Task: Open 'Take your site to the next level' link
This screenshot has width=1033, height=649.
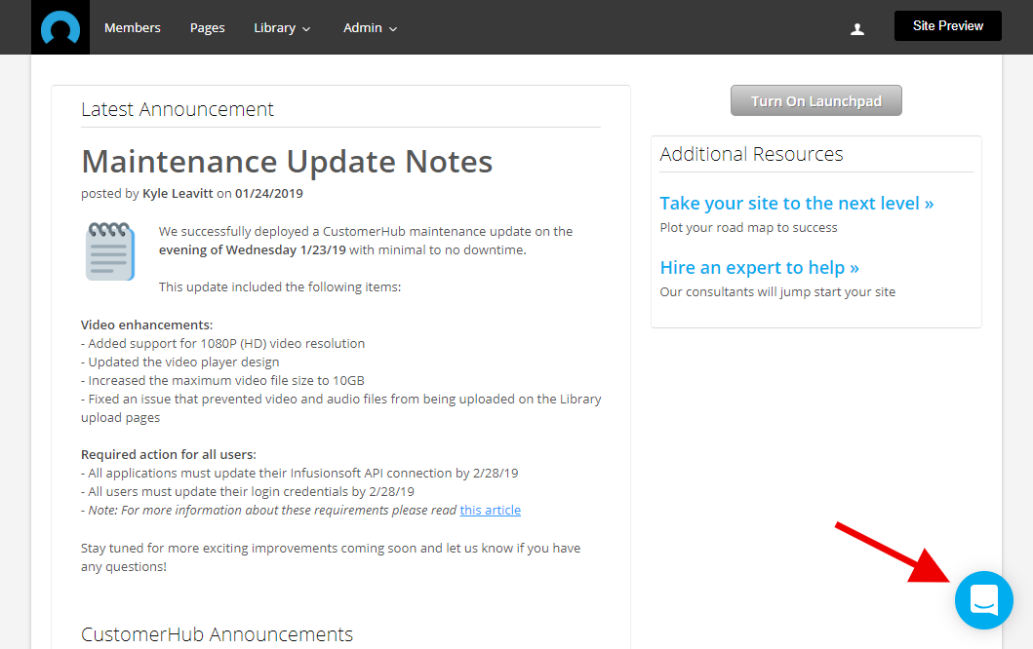Action: click(797, 204)
